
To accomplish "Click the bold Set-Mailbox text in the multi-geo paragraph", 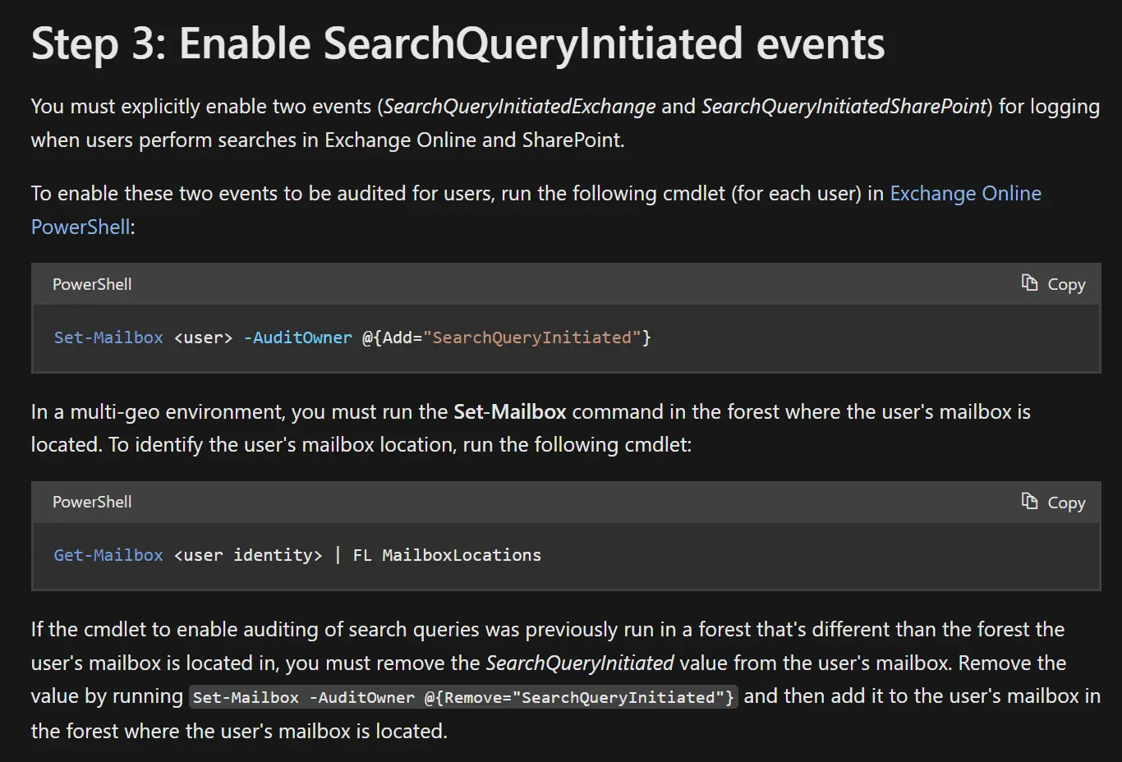I will click(x=510, y=411).
